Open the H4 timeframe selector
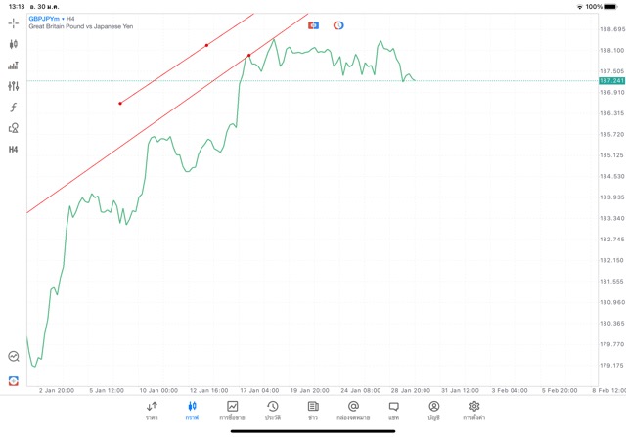This screenshot has height=437, width=626. tap(14, 150)
